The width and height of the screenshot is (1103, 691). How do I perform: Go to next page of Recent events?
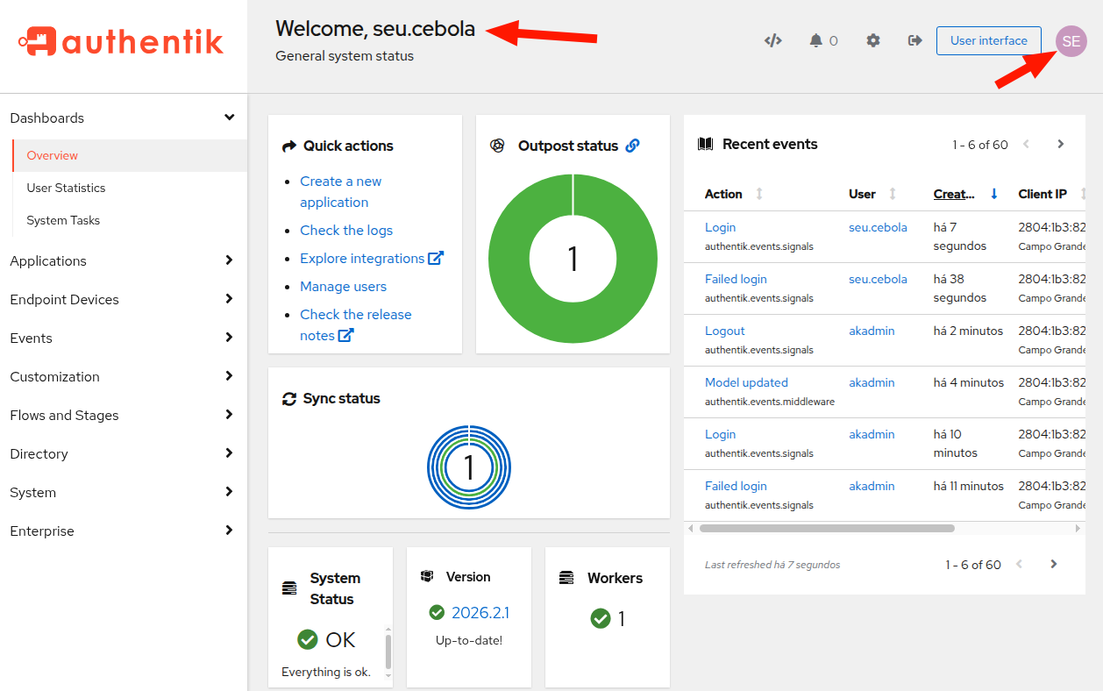pos(1060,144)
